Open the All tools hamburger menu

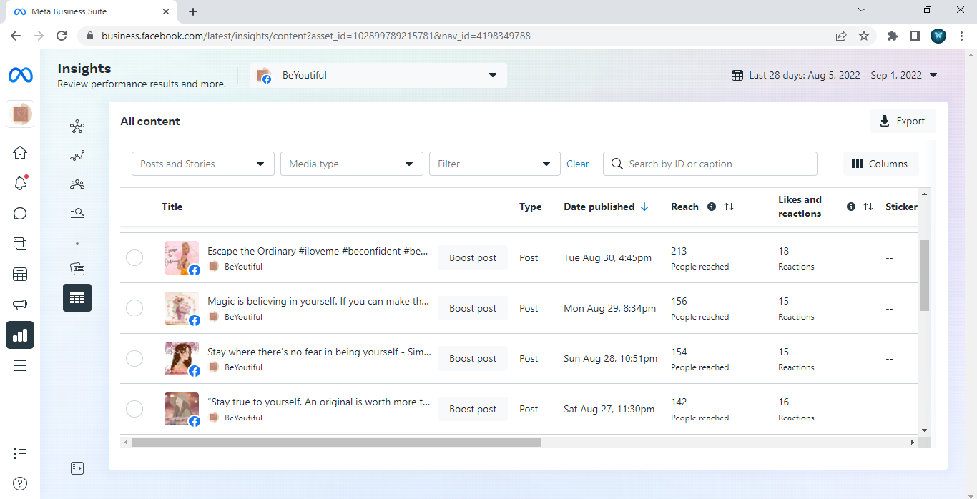click(20, 365)
